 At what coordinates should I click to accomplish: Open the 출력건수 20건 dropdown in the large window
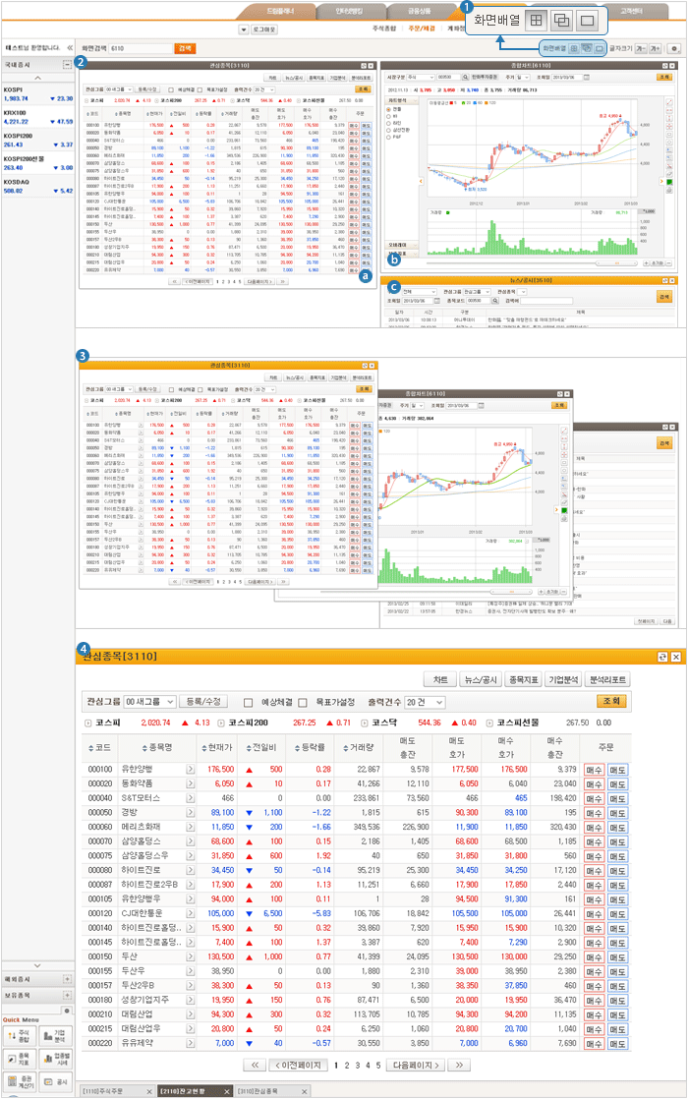[x=426, y=702]
